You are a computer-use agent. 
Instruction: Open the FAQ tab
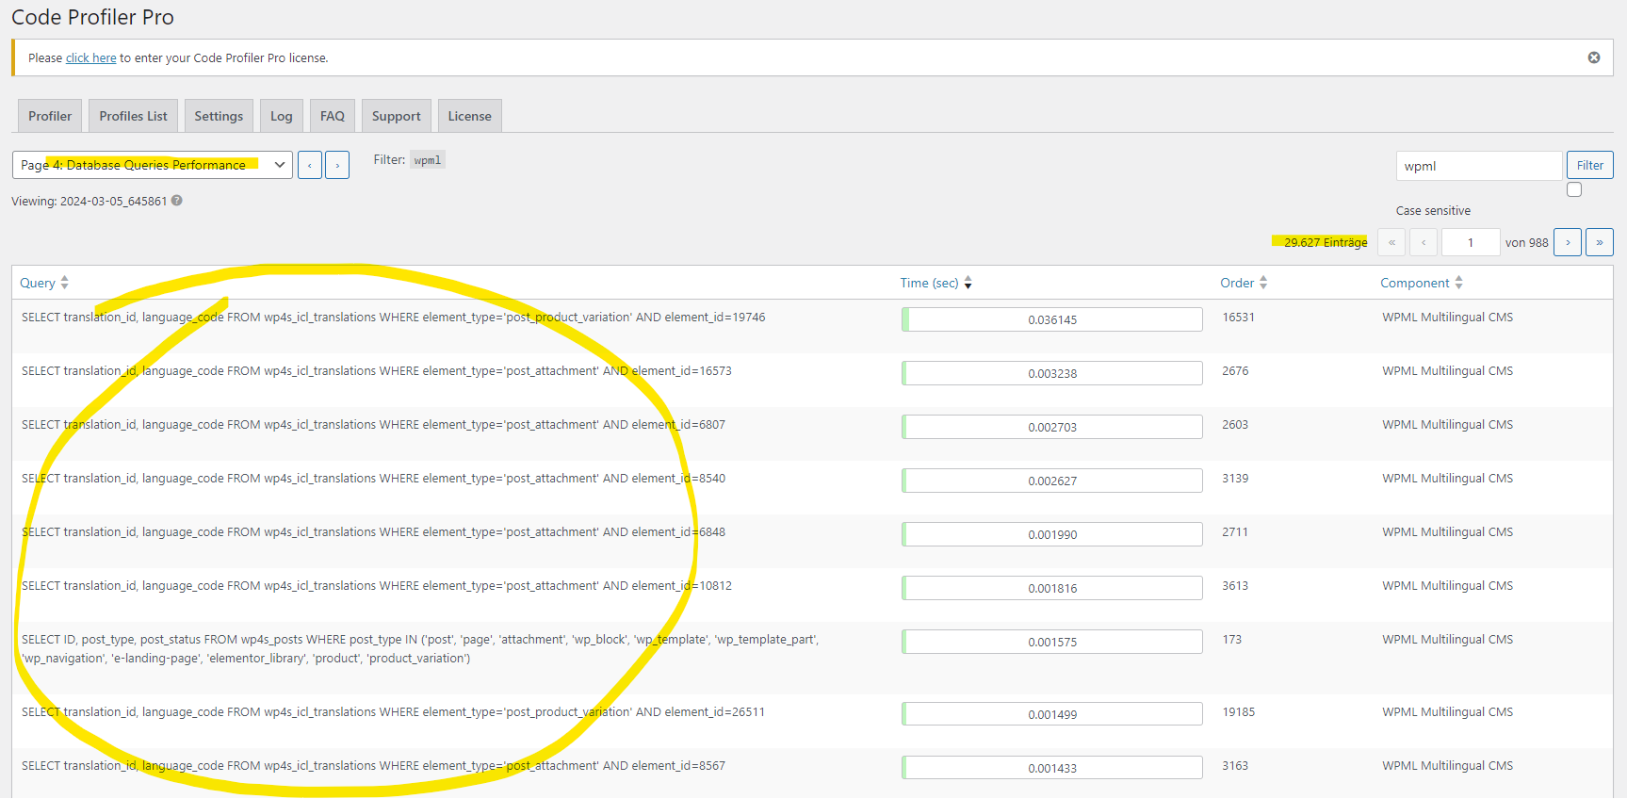(x=333, y=116)
